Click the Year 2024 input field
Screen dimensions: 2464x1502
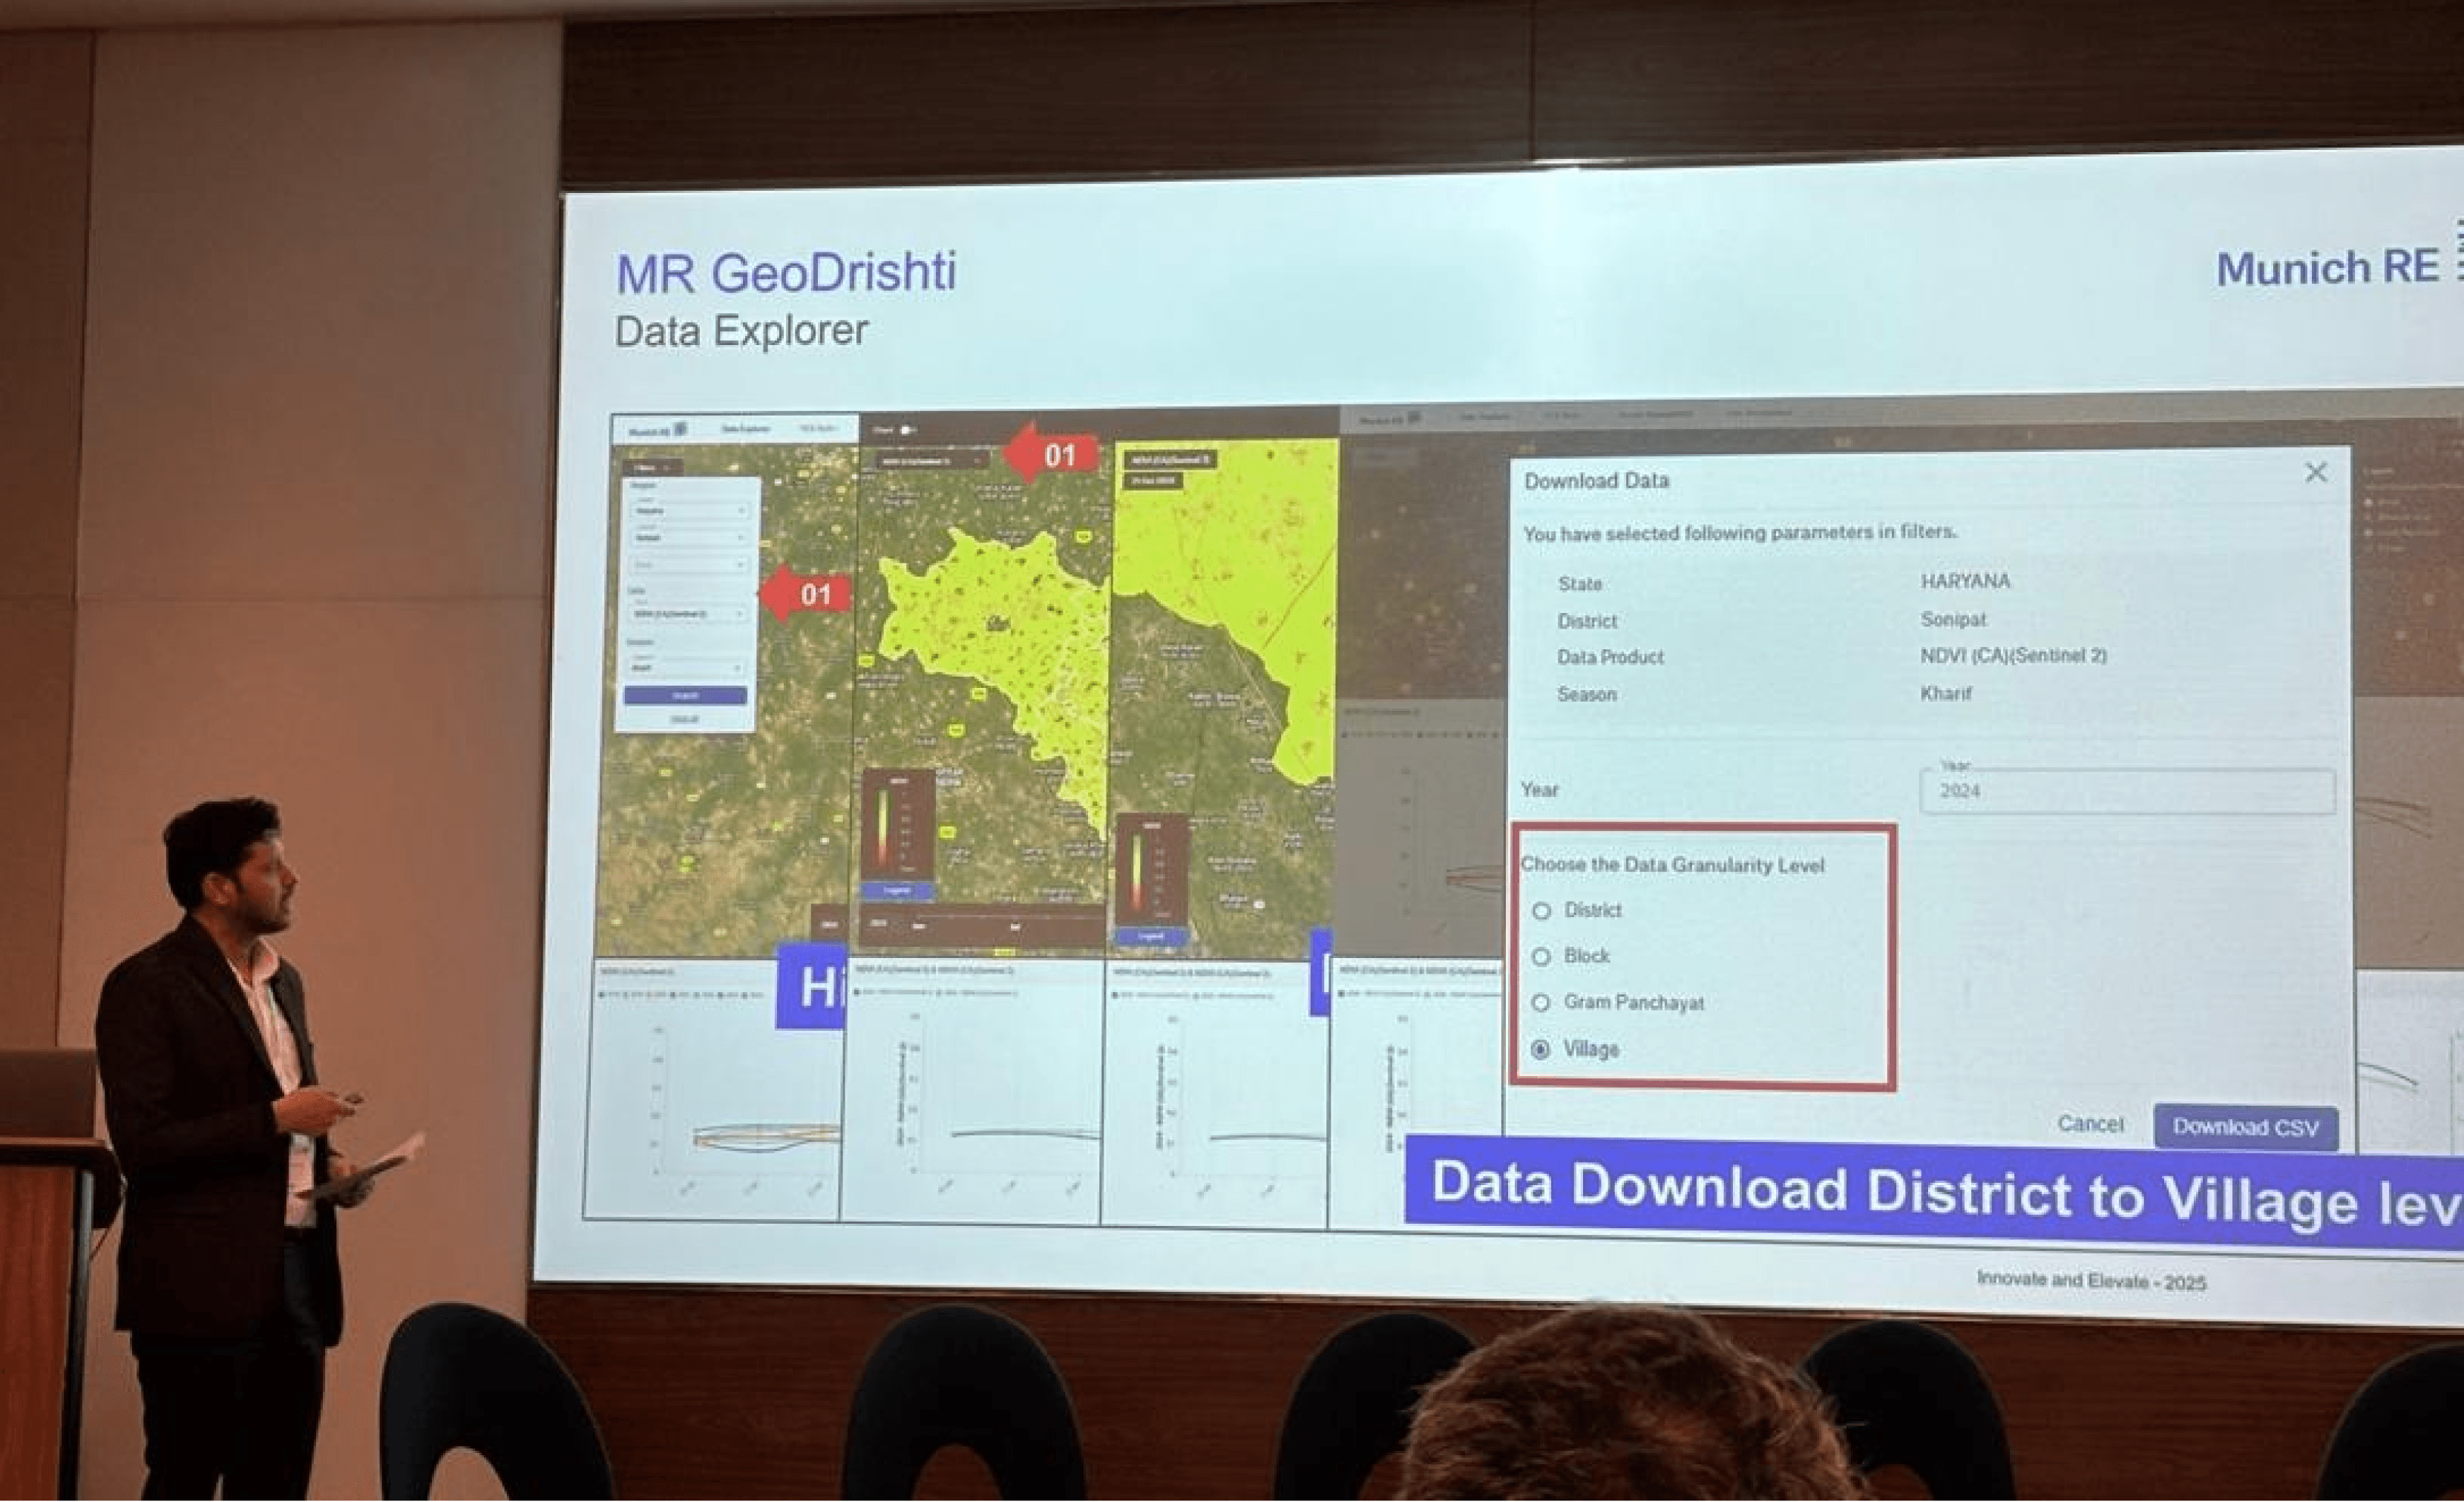tap(2127, 791)
